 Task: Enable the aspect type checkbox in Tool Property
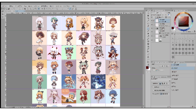[x=153, y=87]
